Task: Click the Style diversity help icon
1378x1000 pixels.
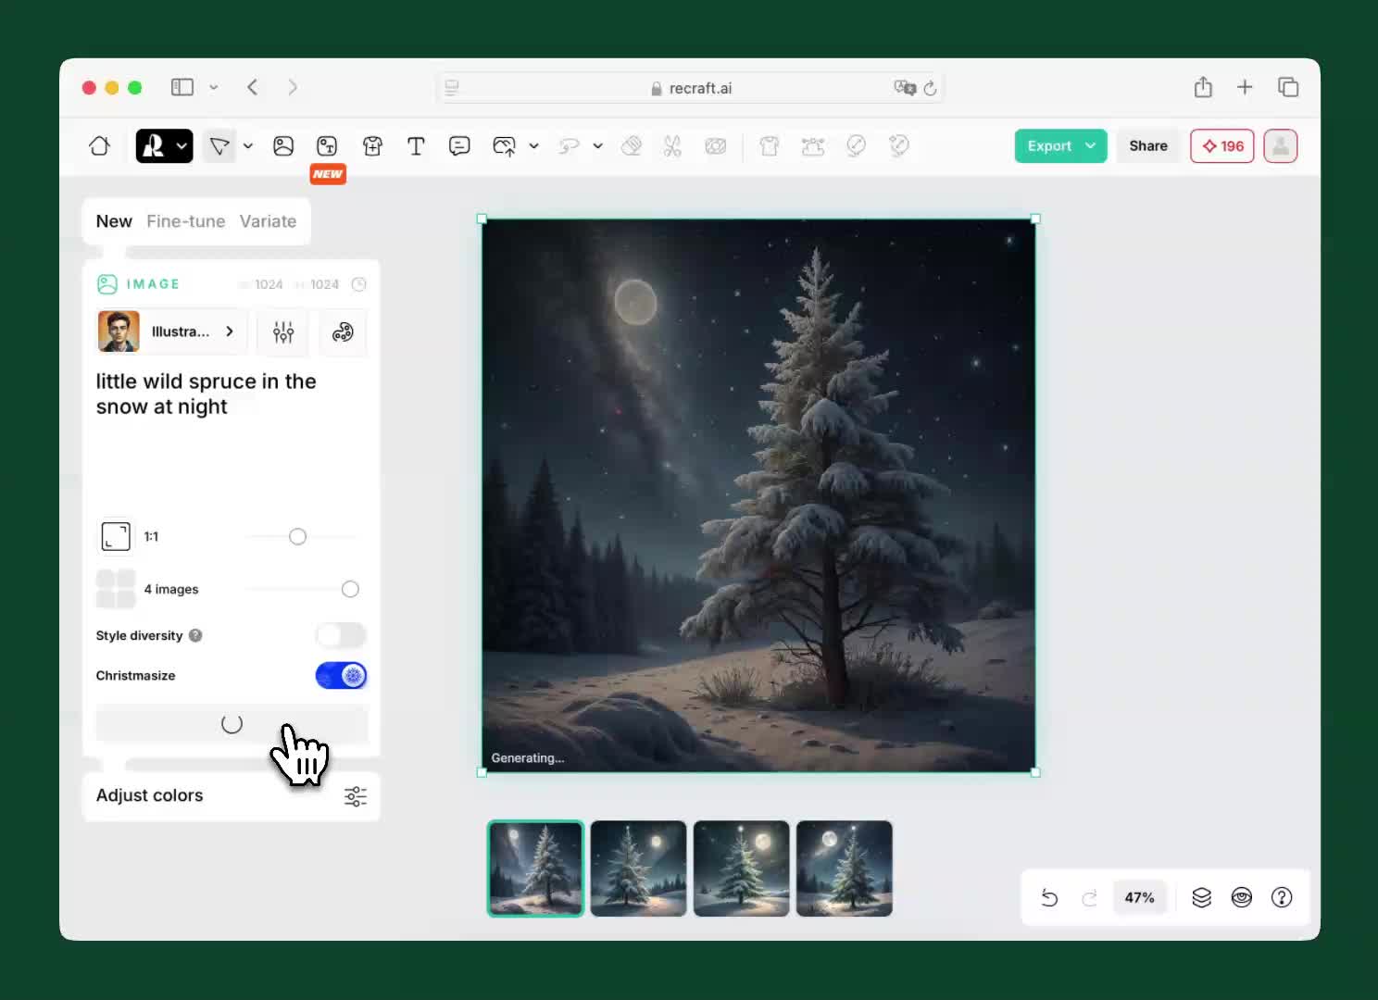Action: 195,635
